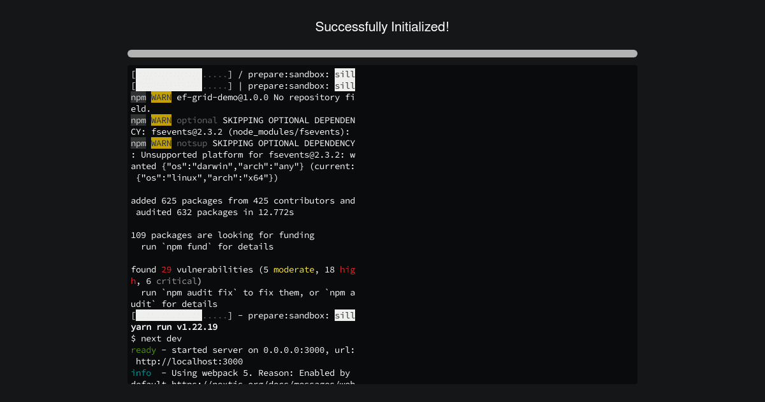Select the 'yarn run v1.22.19' line

(x=174, y=327)
